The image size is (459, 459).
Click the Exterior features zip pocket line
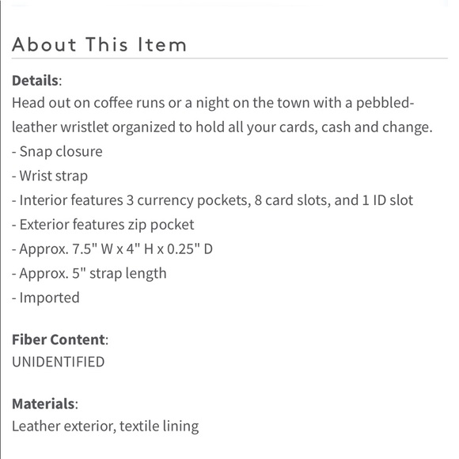click(103, 225)
